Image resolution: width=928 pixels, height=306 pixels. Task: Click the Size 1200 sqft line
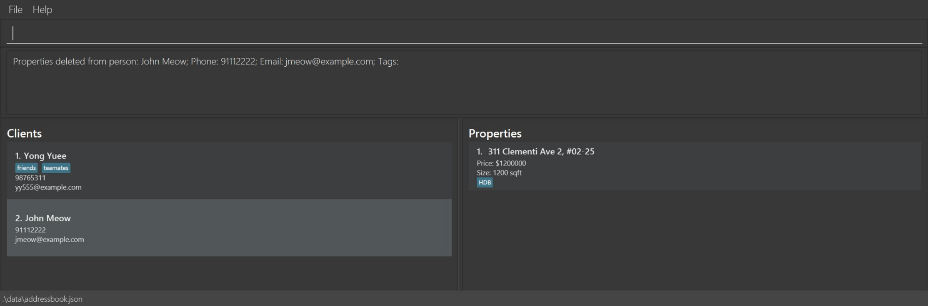[x=499, y=173]
